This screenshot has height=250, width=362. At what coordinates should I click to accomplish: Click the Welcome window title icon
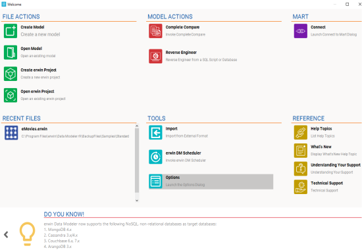coord(4,4)
